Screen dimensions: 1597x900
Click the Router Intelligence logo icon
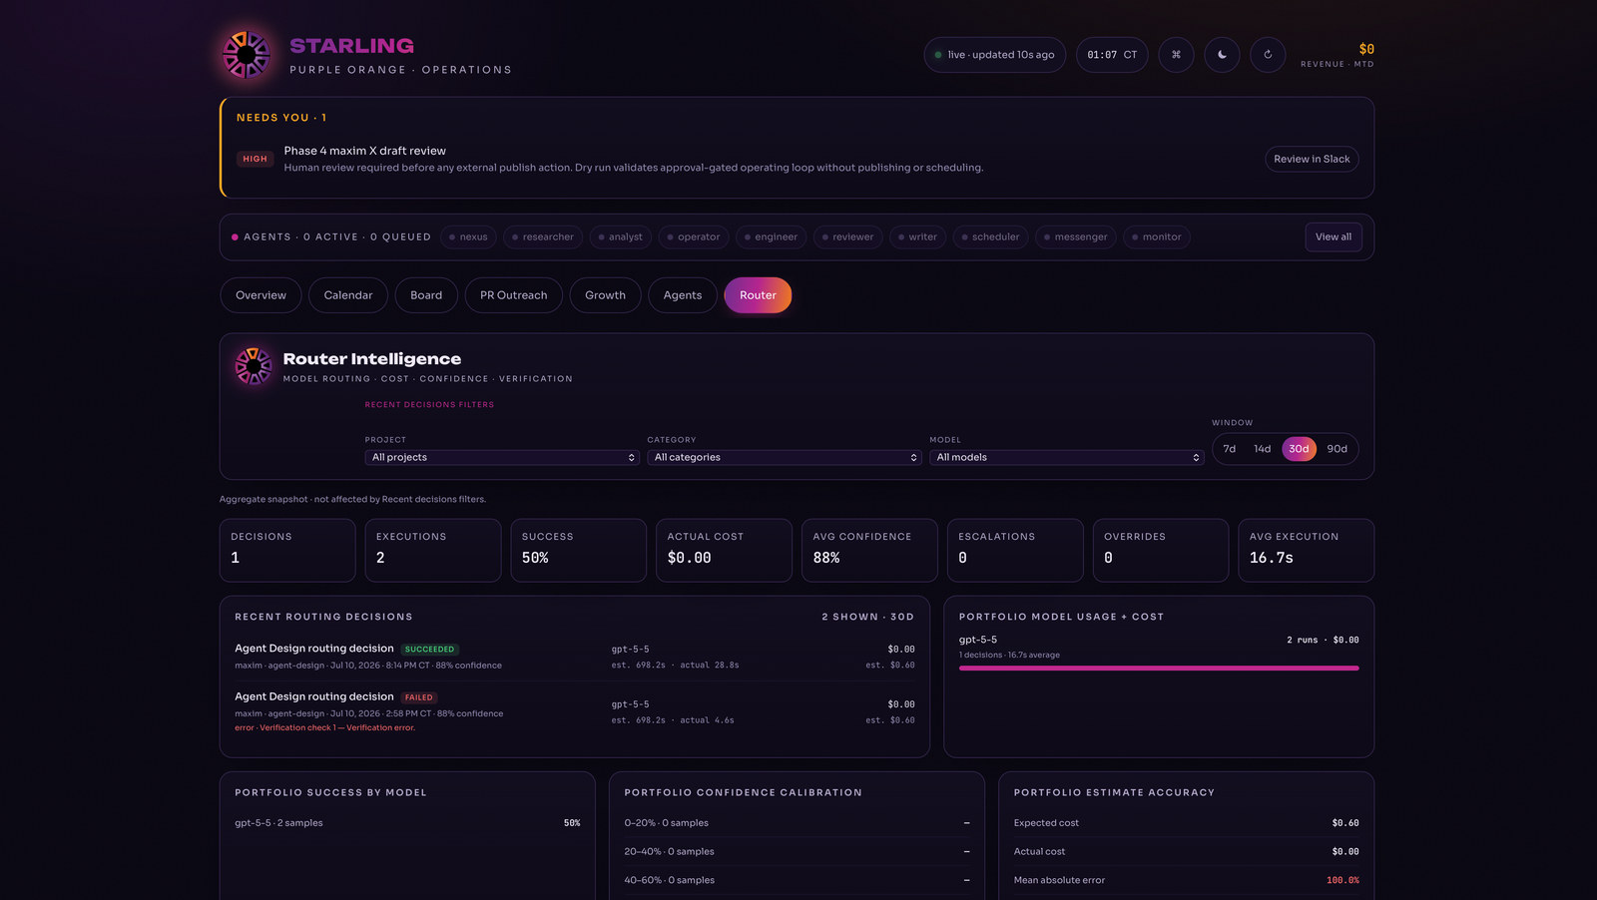click(x=254, y=366)
